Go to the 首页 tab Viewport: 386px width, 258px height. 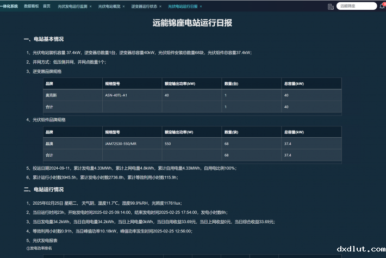(47, 6)
